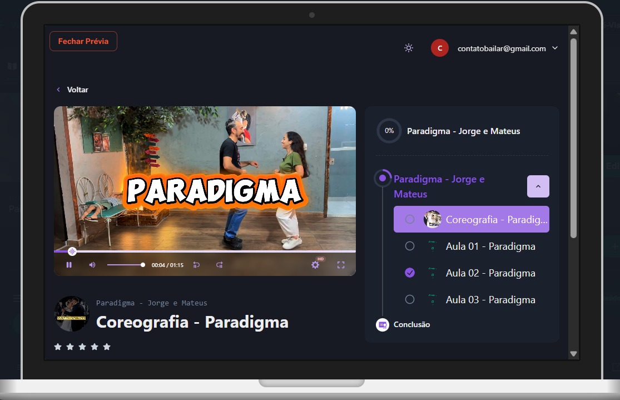The image size is (620, 400).
Task: Mute the video volume speaker icon
Action: tap(92, 265)
